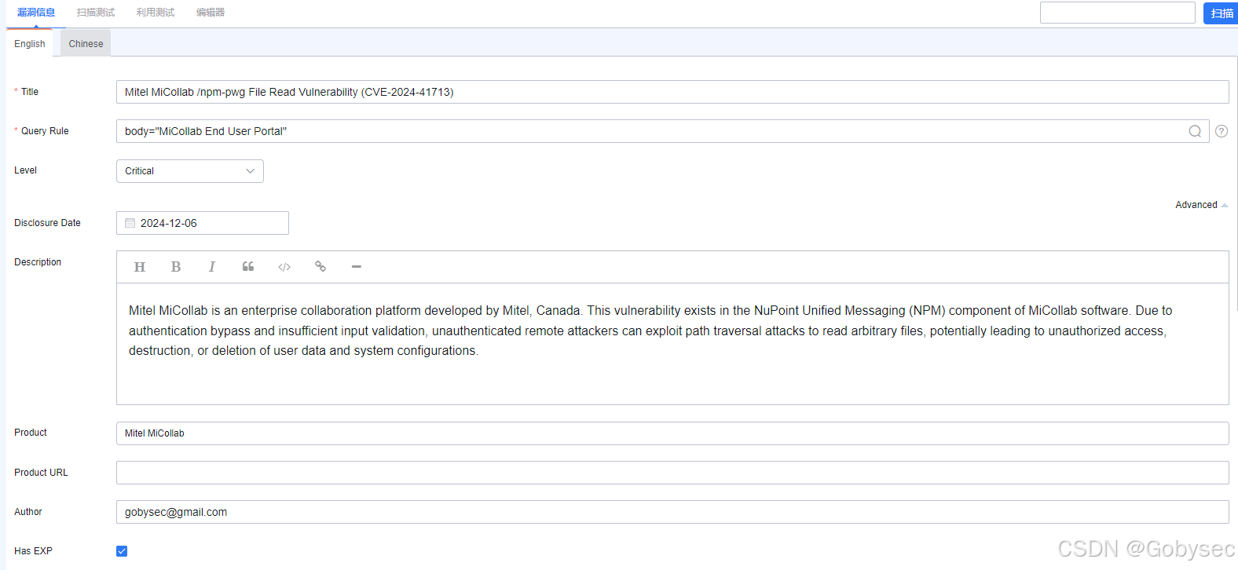1238x570 pixels.
Task: Click into the Title input field
Action: (x=672, y=92)
